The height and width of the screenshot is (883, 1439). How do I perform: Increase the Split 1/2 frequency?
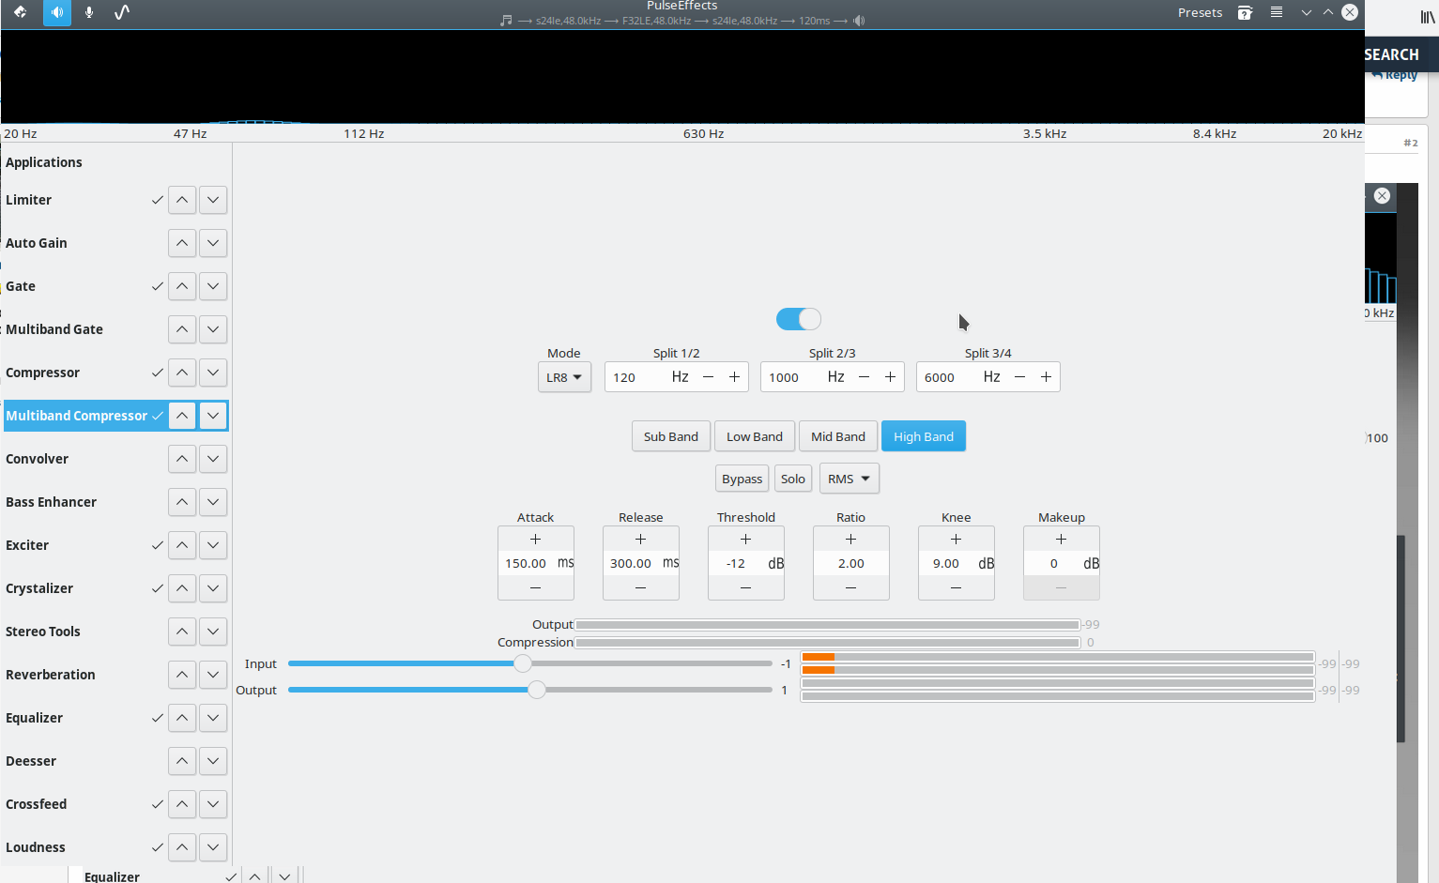[734, 377]
